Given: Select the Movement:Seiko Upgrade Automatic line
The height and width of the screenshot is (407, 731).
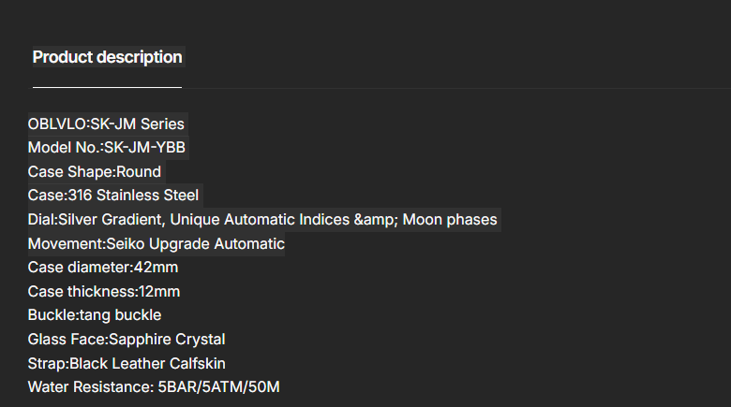Looking at the screenshot, I should click(x=156, y=244).
